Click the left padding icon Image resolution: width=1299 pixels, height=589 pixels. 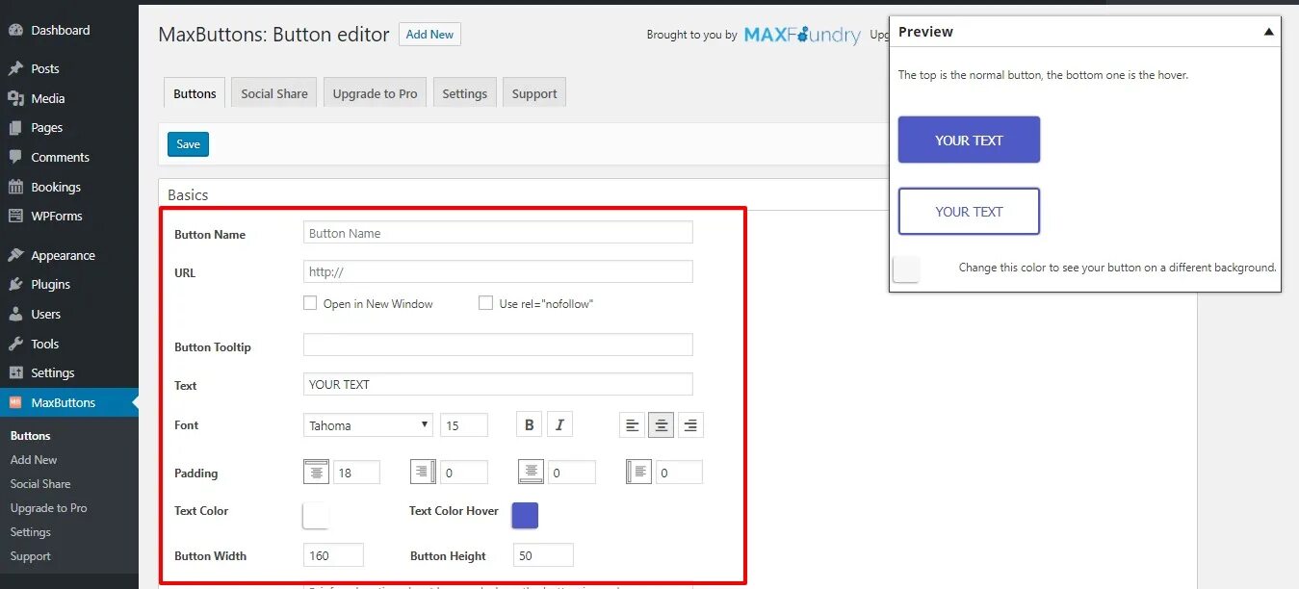(638, 472)
